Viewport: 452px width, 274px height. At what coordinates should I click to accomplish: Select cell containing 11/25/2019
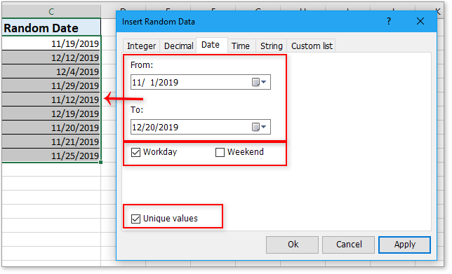click(x=51, y=156)
